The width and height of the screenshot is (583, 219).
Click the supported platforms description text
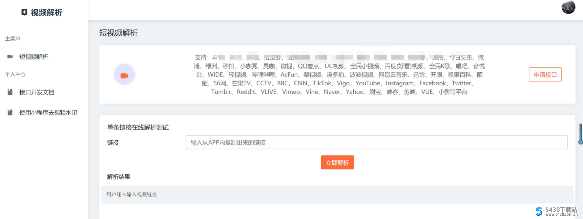(x=339, y=75)
